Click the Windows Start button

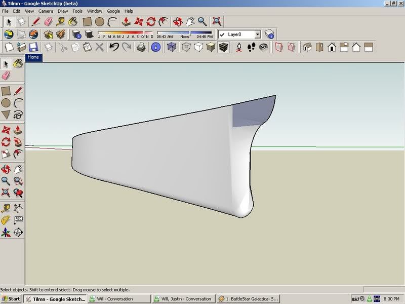[x=11, y=299]
